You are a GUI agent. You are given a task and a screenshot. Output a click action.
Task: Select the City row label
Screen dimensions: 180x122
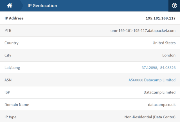[8, 55]
